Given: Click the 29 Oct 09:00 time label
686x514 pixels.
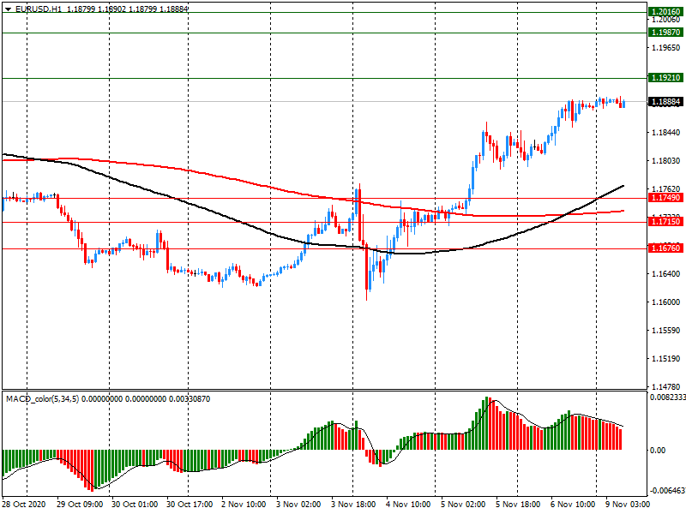Looking at the screenshot, I should coord(80,505).
